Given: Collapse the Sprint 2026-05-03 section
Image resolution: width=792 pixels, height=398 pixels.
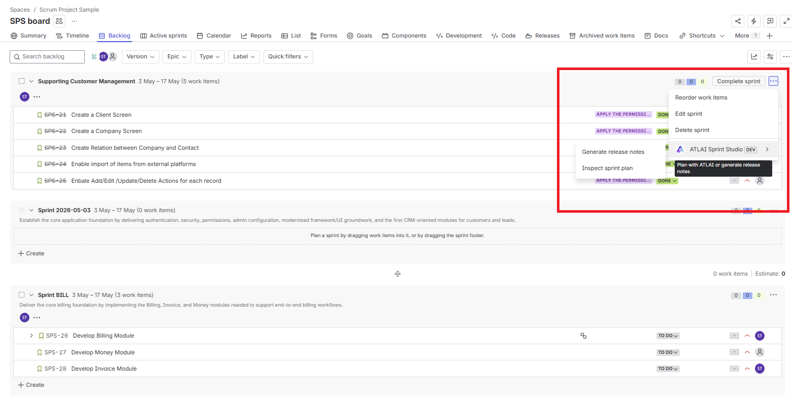Looking at the screenshot, I should point(31,210).
